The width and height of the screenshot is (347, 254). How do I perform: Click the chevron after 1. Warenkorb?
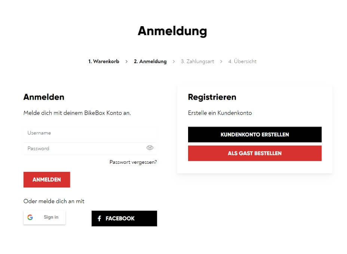[126, 61]
